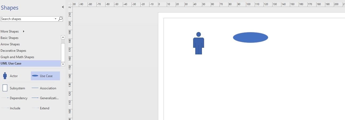Select the Association connector stencil
This screenshot has width=345, height=120.
click(x=35, y=88)
